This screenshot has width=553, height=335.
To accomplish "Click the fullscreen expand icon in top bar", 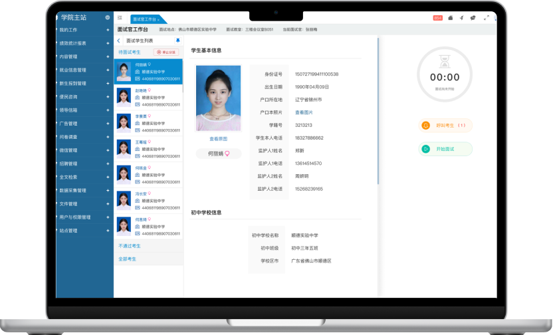I will click(486, 18).
